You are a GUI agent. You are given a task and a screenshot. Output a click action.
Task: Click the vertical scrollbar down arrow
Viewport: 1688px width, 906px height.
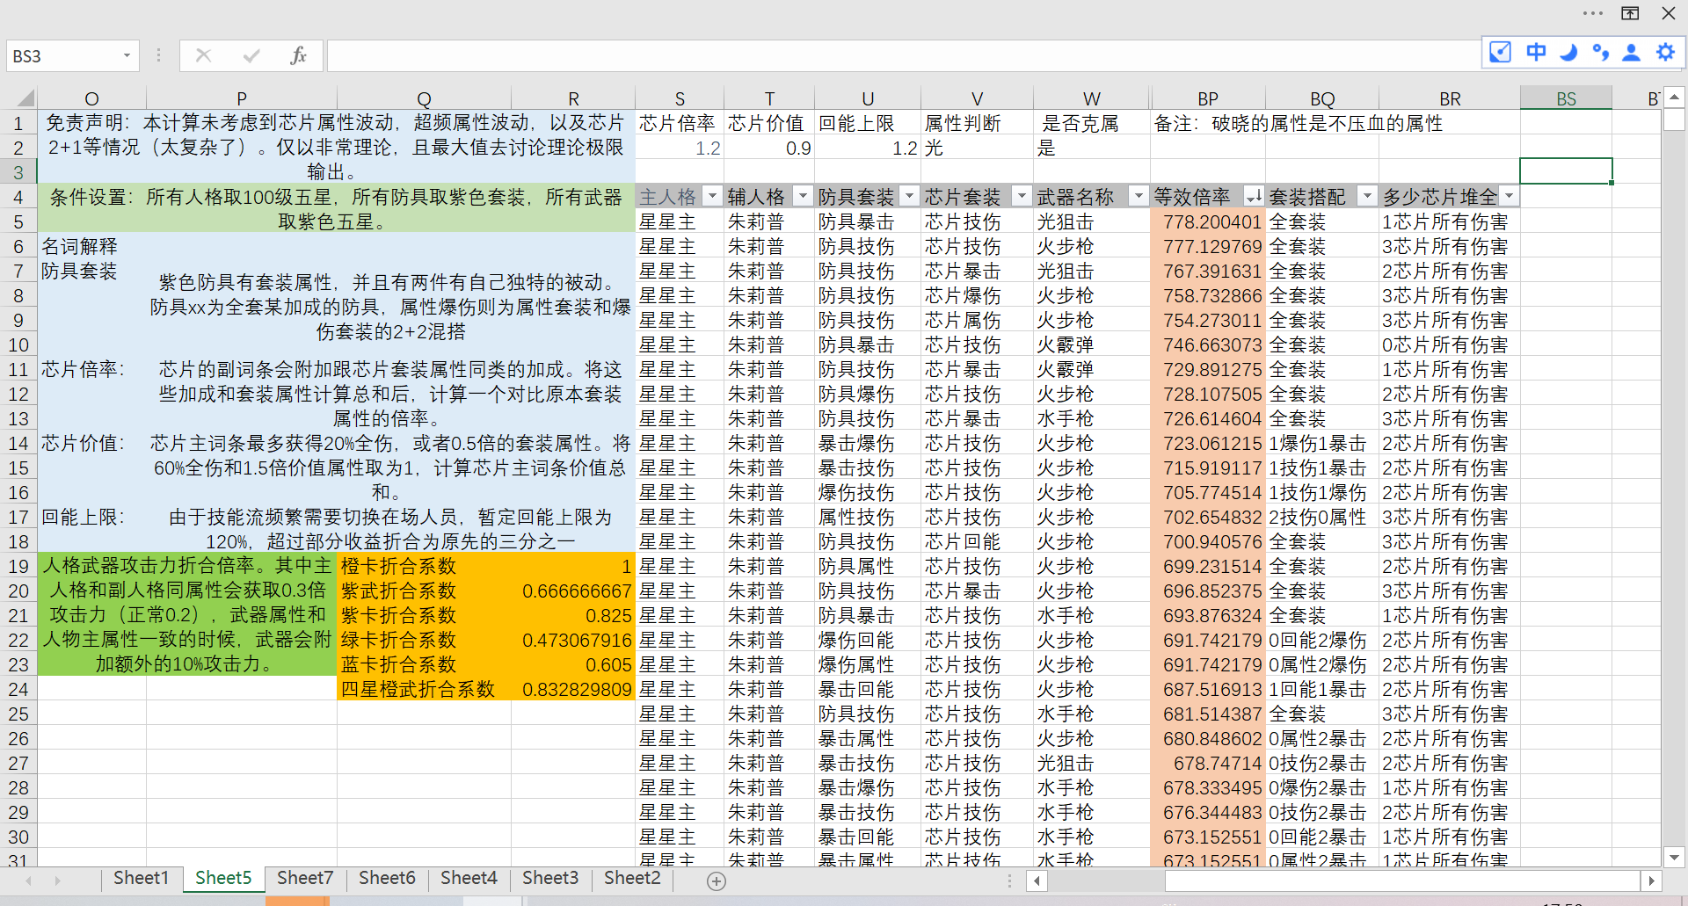coord(1674,857)
